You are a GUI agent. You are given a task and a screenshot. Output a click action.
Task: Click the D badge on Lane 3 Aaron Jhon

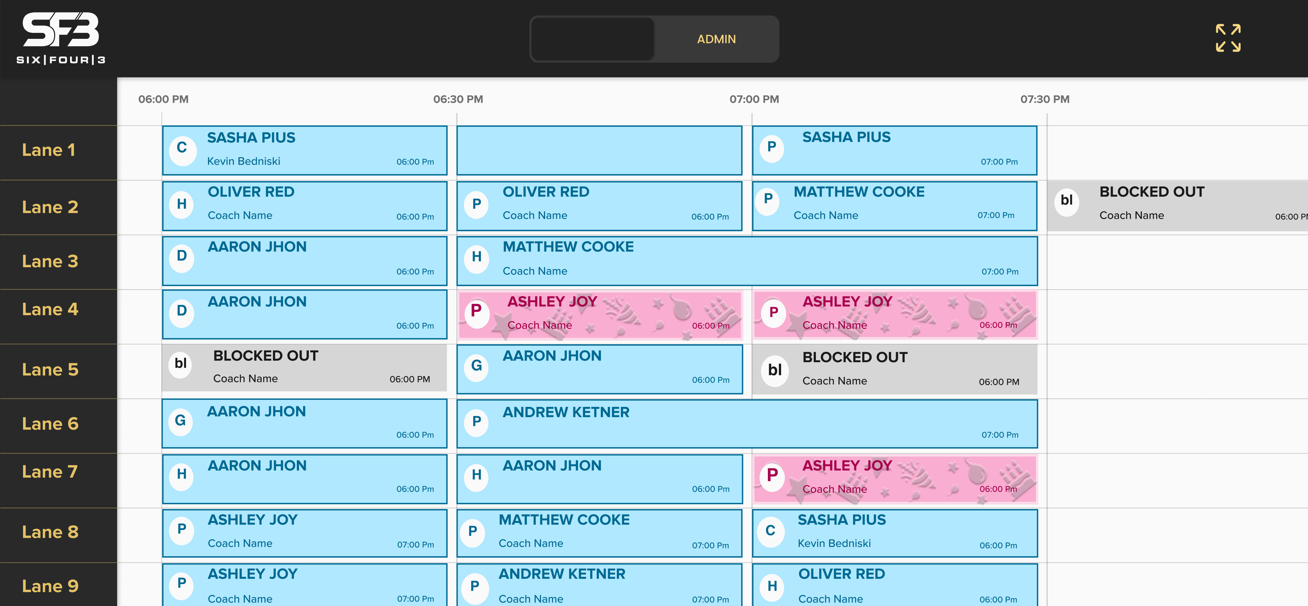pos(182,257)
